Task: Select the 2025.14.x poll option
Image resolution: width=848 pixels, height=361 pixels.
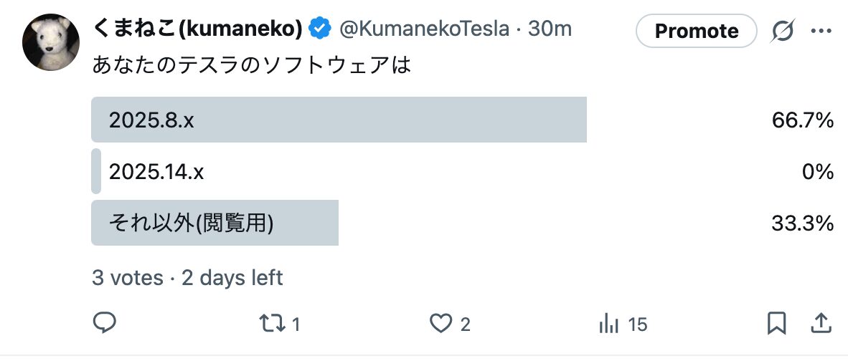Action: click(156, 172)
